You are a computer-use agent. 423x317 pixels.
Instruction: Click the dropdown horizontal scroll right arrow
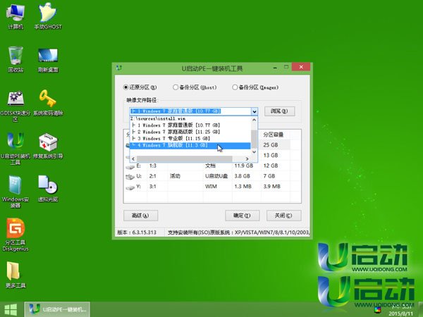tap(247, 158)
